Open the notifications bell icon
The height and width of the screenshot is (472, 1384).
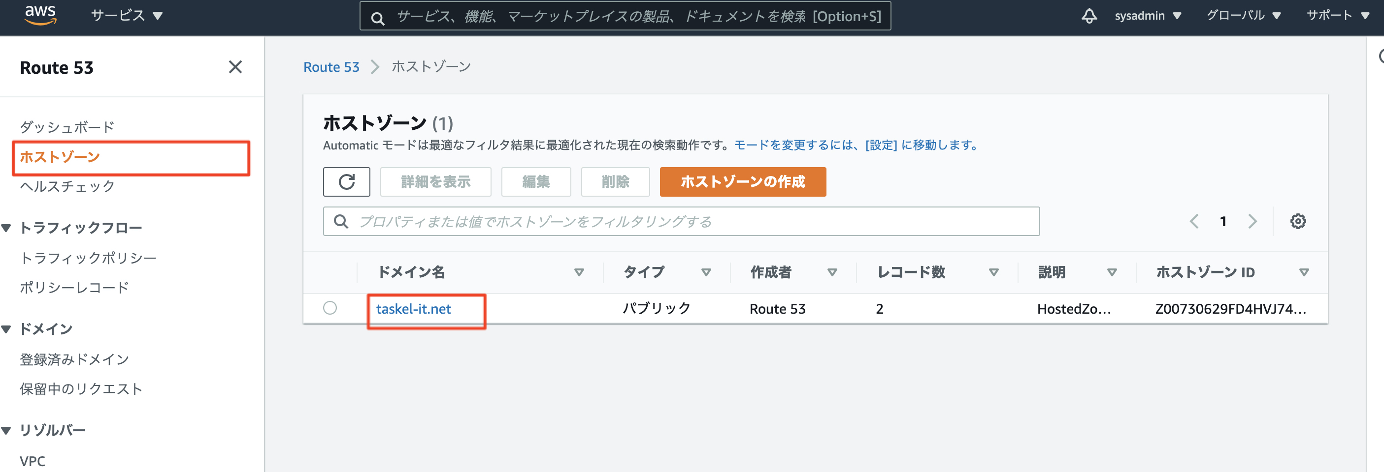[1088, 16]
